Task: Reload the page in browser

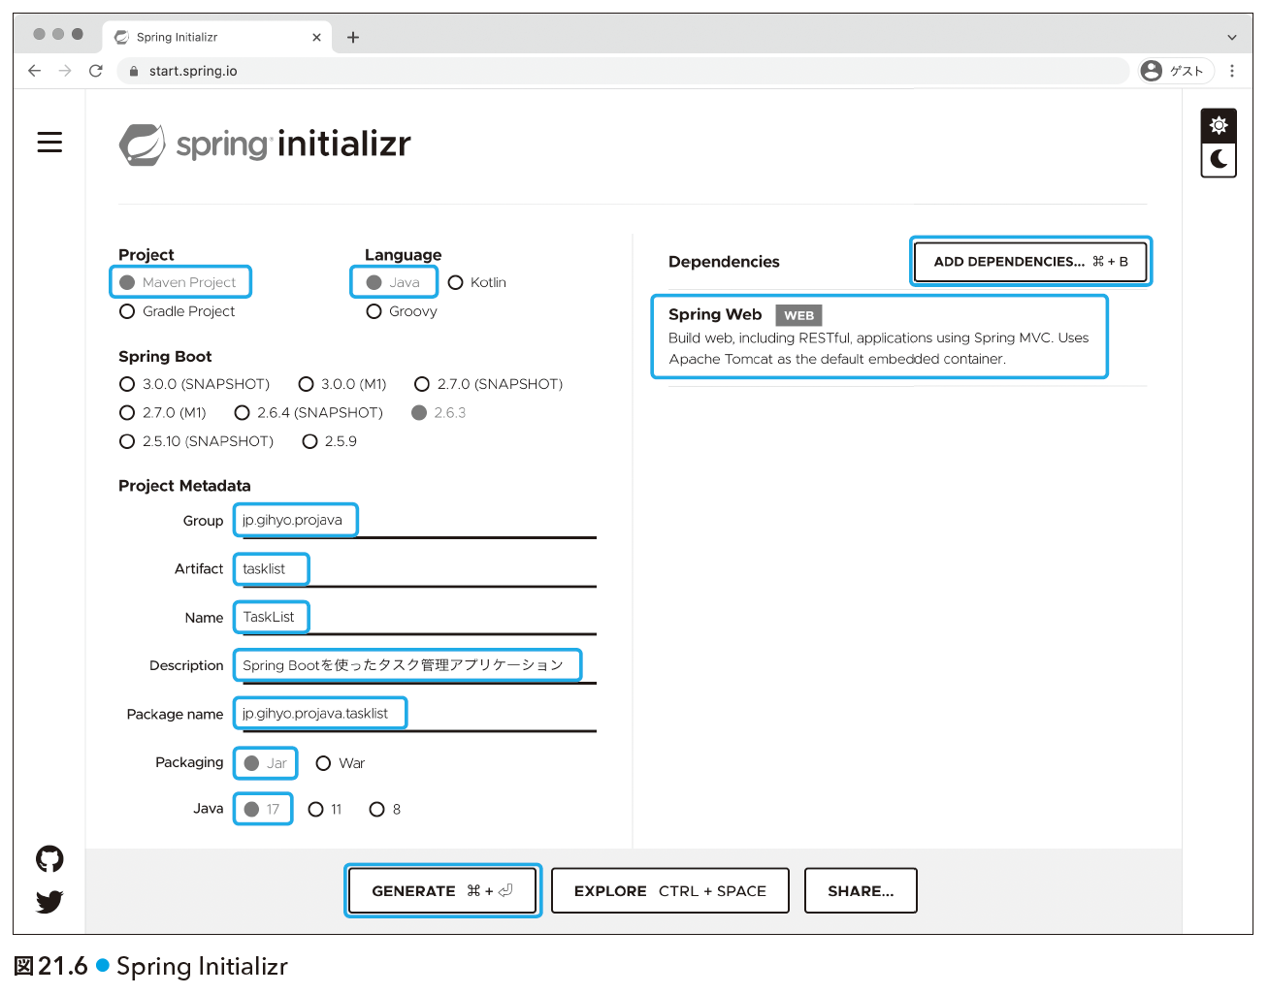Action: click(95, 71)
